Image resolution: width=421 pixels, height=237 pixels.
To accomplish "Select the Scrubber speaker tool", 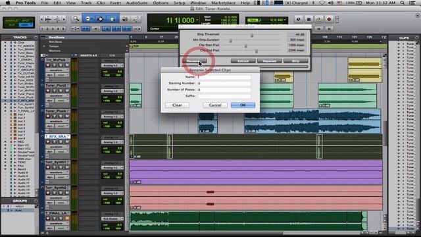I will pos(125,19).
